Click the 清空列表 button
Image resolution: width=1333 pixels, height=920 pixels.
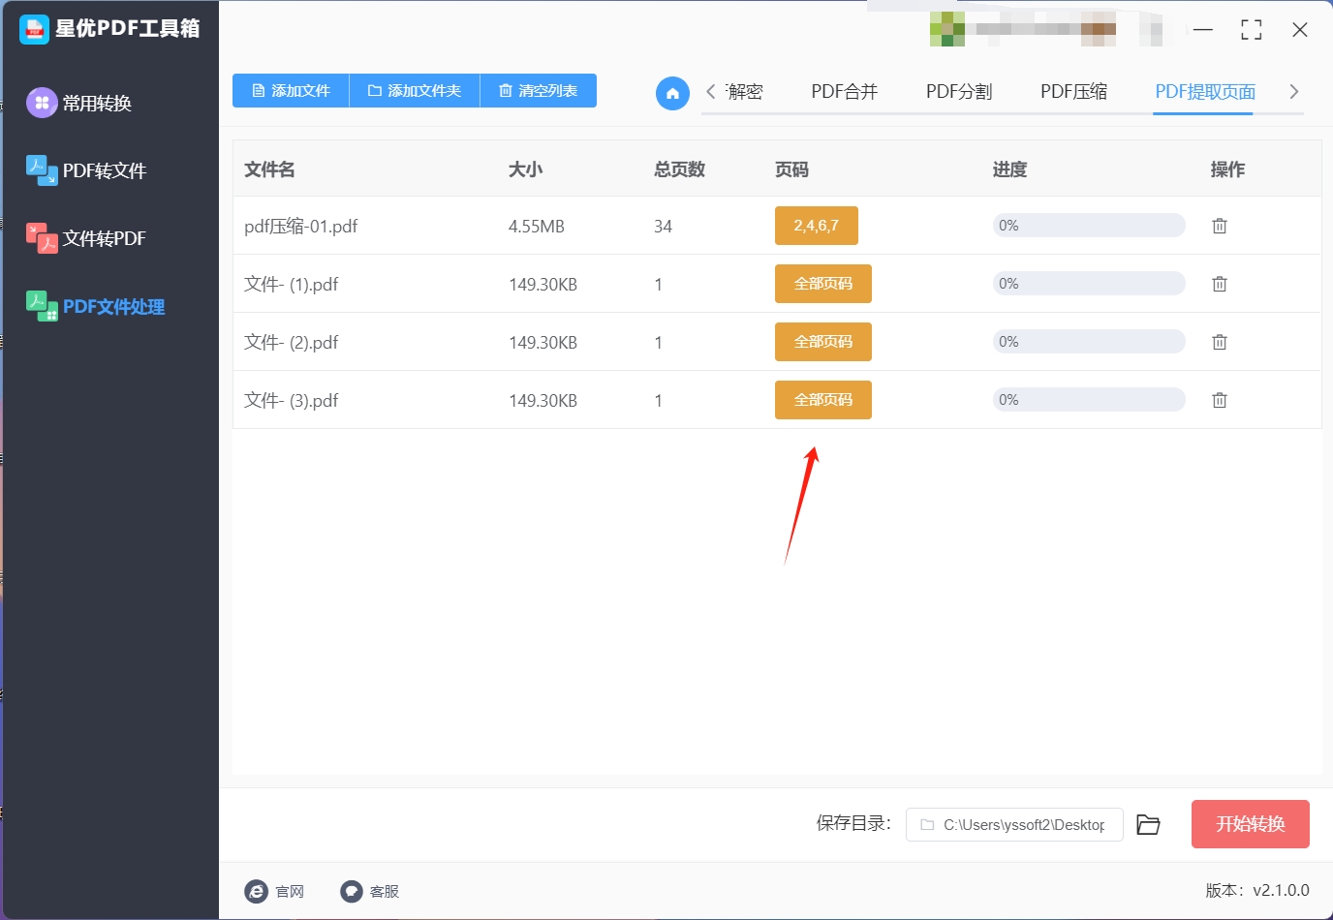pos(539,90)
